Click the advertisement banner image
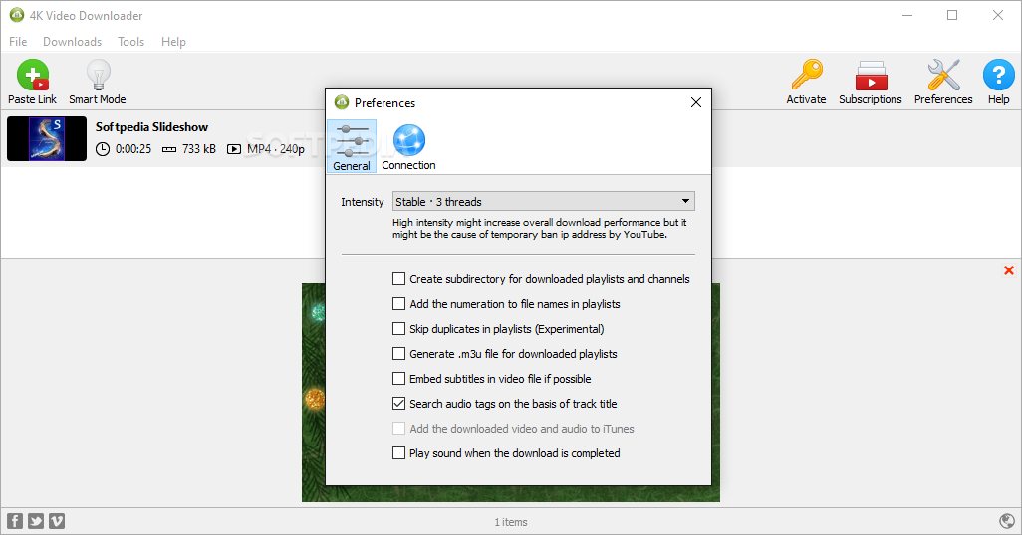The image size is (1022, 535). click(x=510, y=393)
